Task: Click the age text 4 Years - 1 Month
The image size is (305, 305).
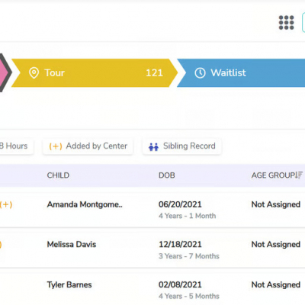Action: (188, 216)
